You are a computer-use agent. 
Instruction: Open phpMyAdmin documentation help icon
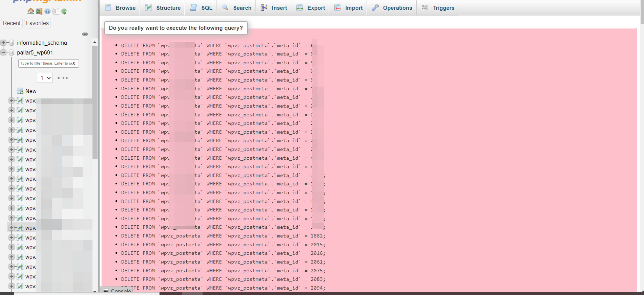(x=47, y=12)
